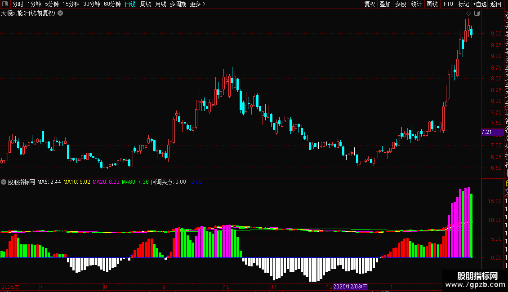Expand the 更多 more periods menu

198,4
